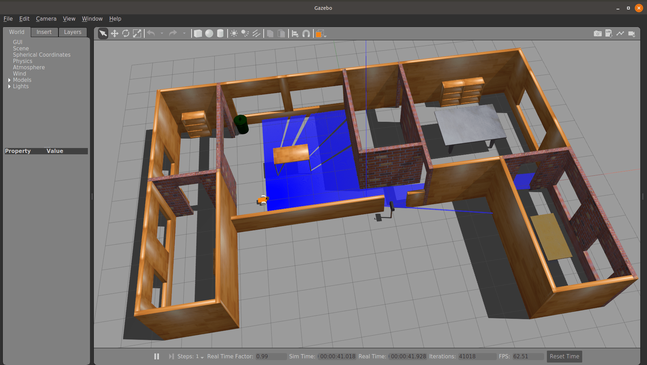Select Scene in the World tree

[x=21, y=48]
